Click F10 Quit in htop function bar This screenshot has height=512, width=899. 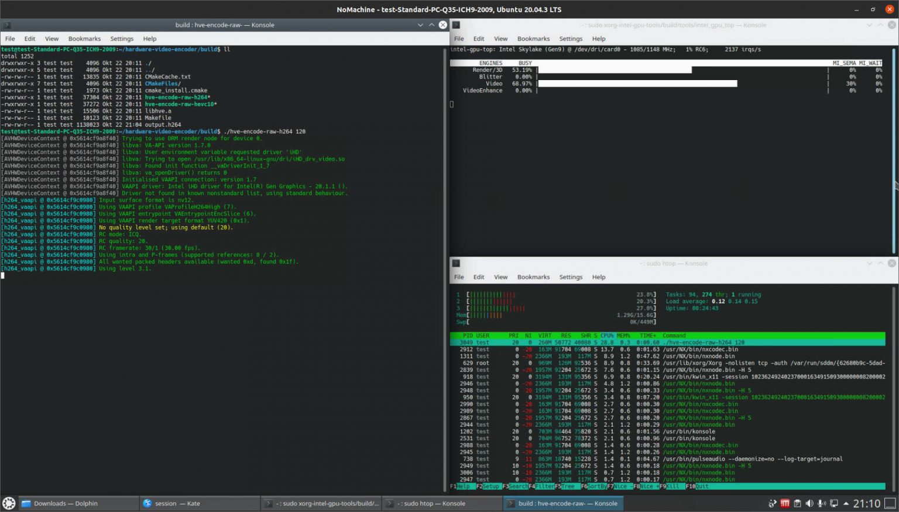pos(697,486)
